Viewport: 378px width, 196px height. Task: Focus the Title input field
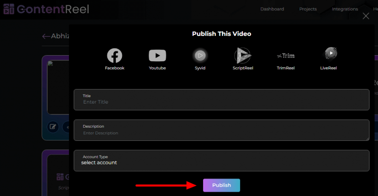pos(221,99)
